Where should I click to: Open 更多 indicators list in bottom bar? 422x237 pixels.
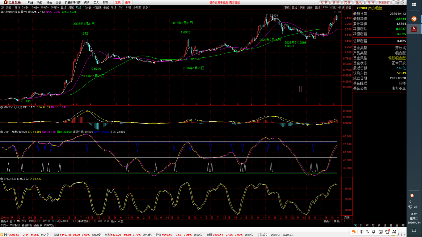113,221
